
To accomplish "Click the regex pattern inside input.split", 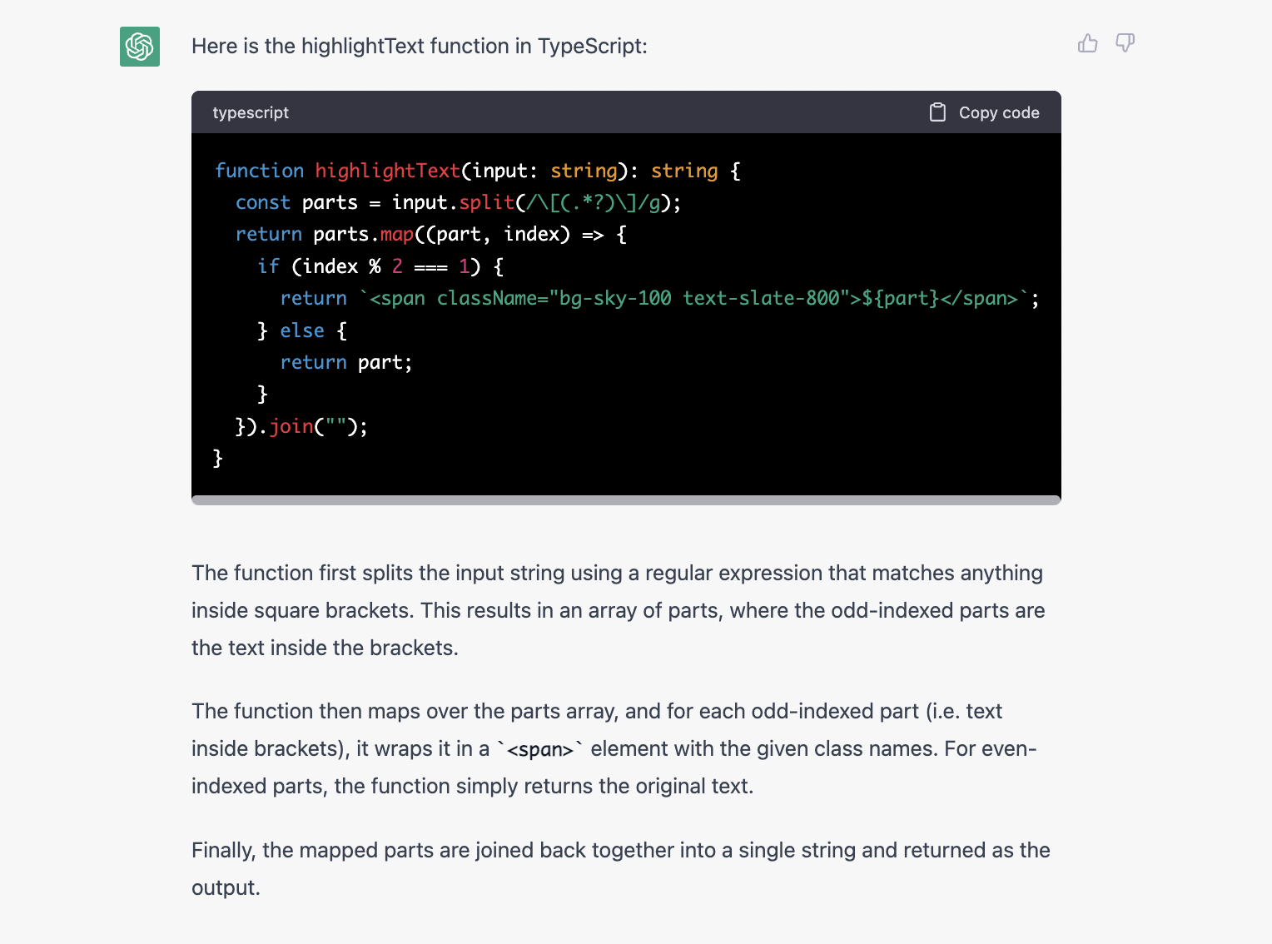I will coord(591,201).
